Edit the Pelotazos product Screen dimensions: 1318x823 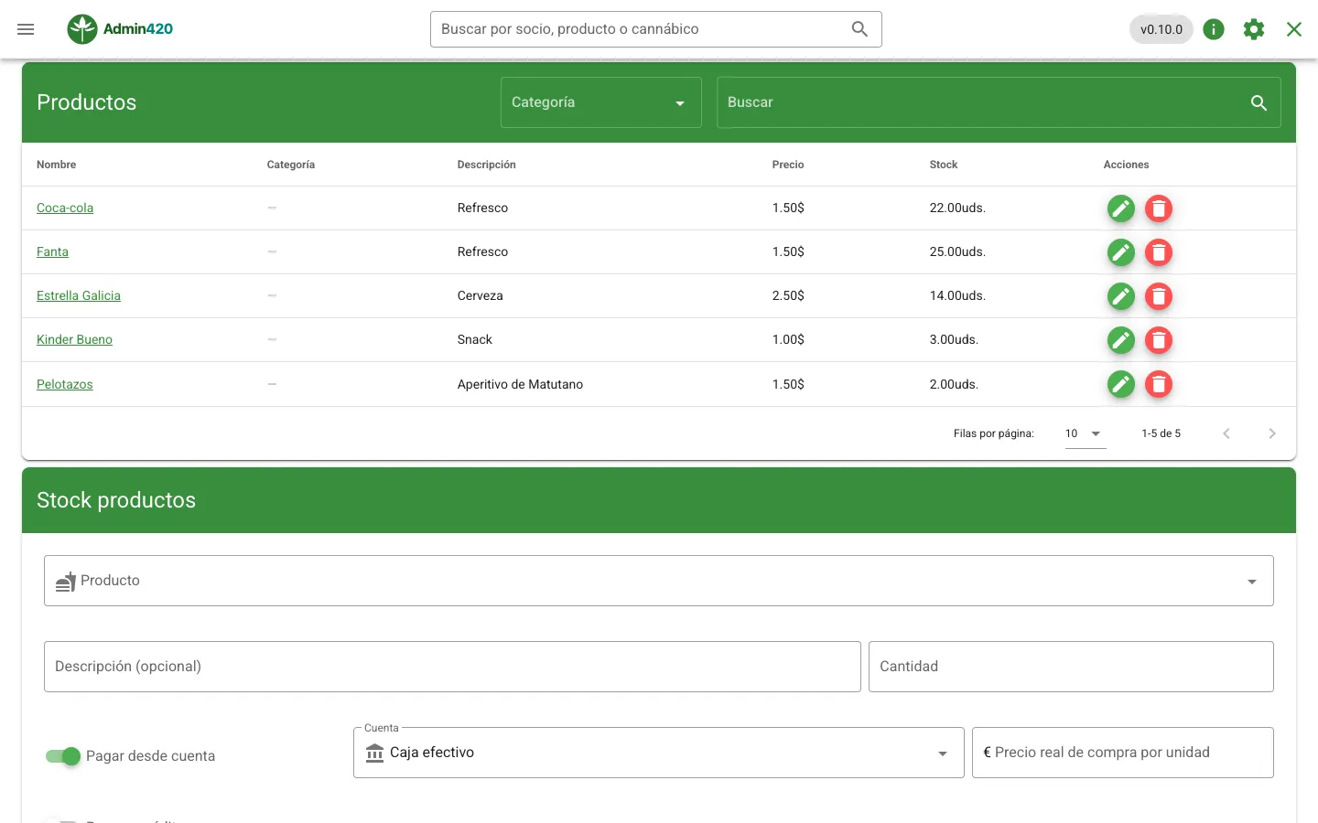pos(1121,384)
